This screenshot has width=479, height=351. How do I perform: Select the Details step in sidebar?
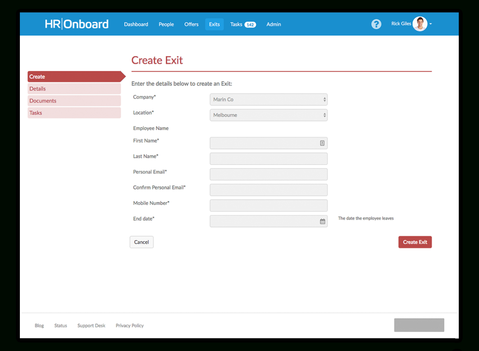pos(74,89)
